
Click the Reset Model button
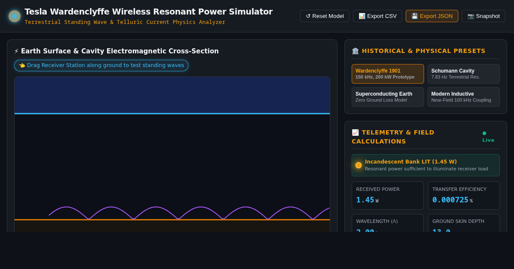(x=325, y=16)
